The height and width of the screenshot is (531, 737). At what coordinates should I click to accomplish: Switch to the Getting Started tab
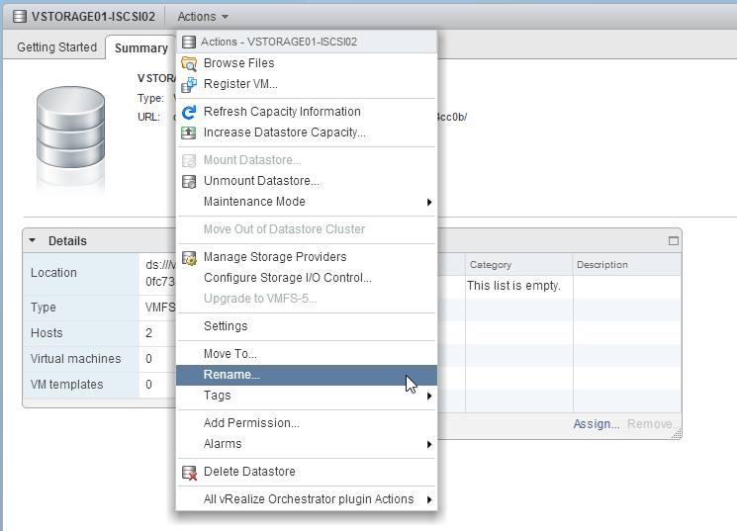point(56,47)
